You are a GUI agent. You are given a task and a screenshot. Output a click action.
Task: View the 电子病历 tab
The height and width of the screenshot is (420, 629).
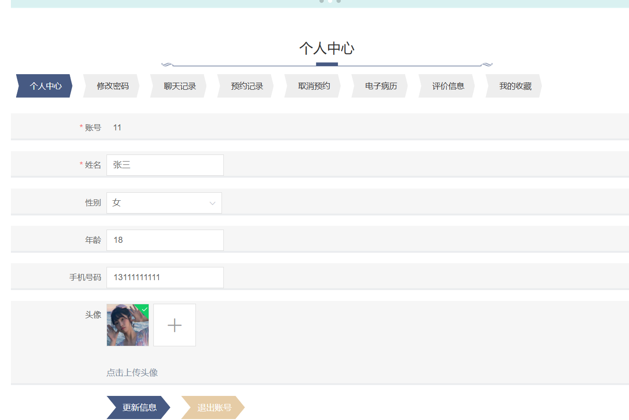[381, 86]
